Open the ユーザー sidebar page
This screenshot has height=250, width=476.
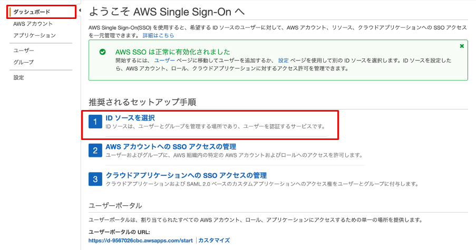click(24, 51)
